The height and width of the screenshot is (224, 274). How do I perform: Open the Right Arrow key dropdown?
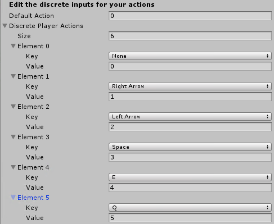coord(190,86)
